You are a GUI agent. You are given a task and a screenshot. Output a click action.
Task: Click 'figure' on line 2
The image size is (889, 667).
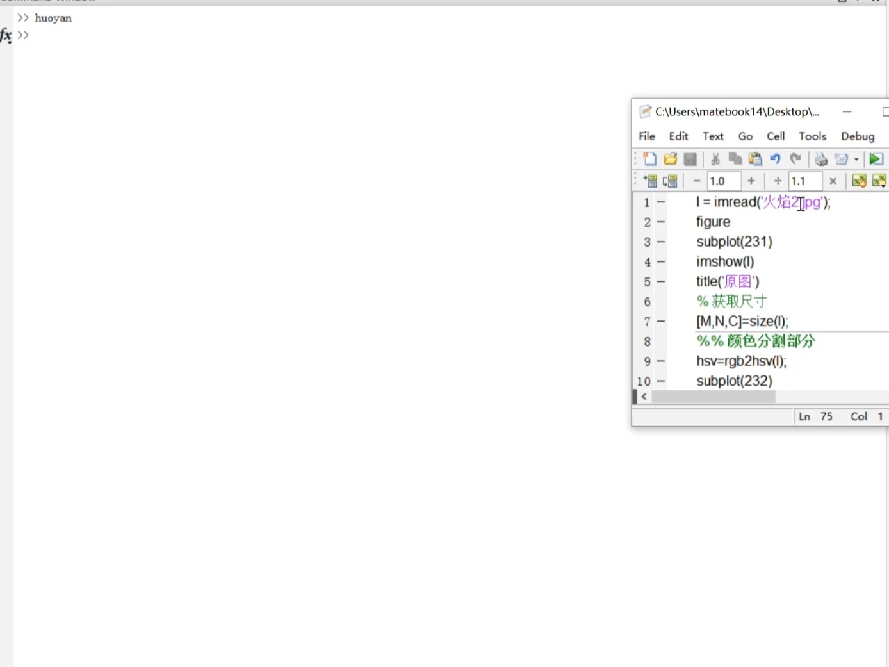713,222
